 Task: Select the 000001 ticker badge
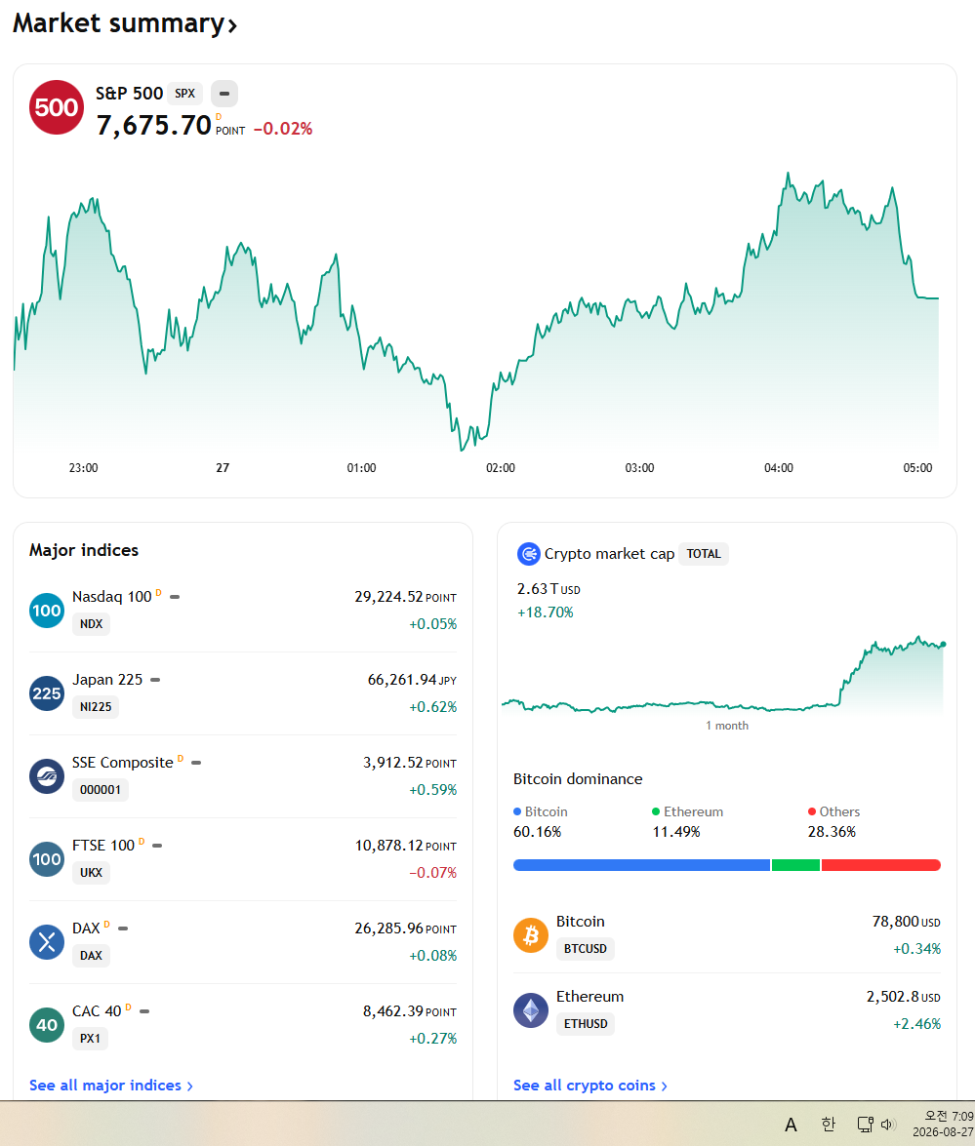[x=101, y=790]
